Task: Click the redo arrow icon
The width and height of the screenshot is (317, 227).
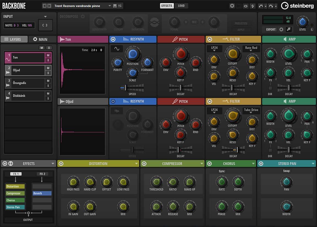Action: [x=271, y=6]
